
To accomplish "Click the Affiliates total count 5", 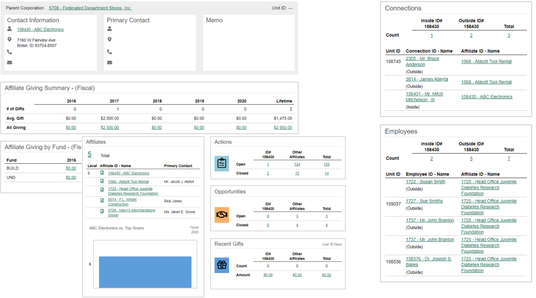I will 89,154.
